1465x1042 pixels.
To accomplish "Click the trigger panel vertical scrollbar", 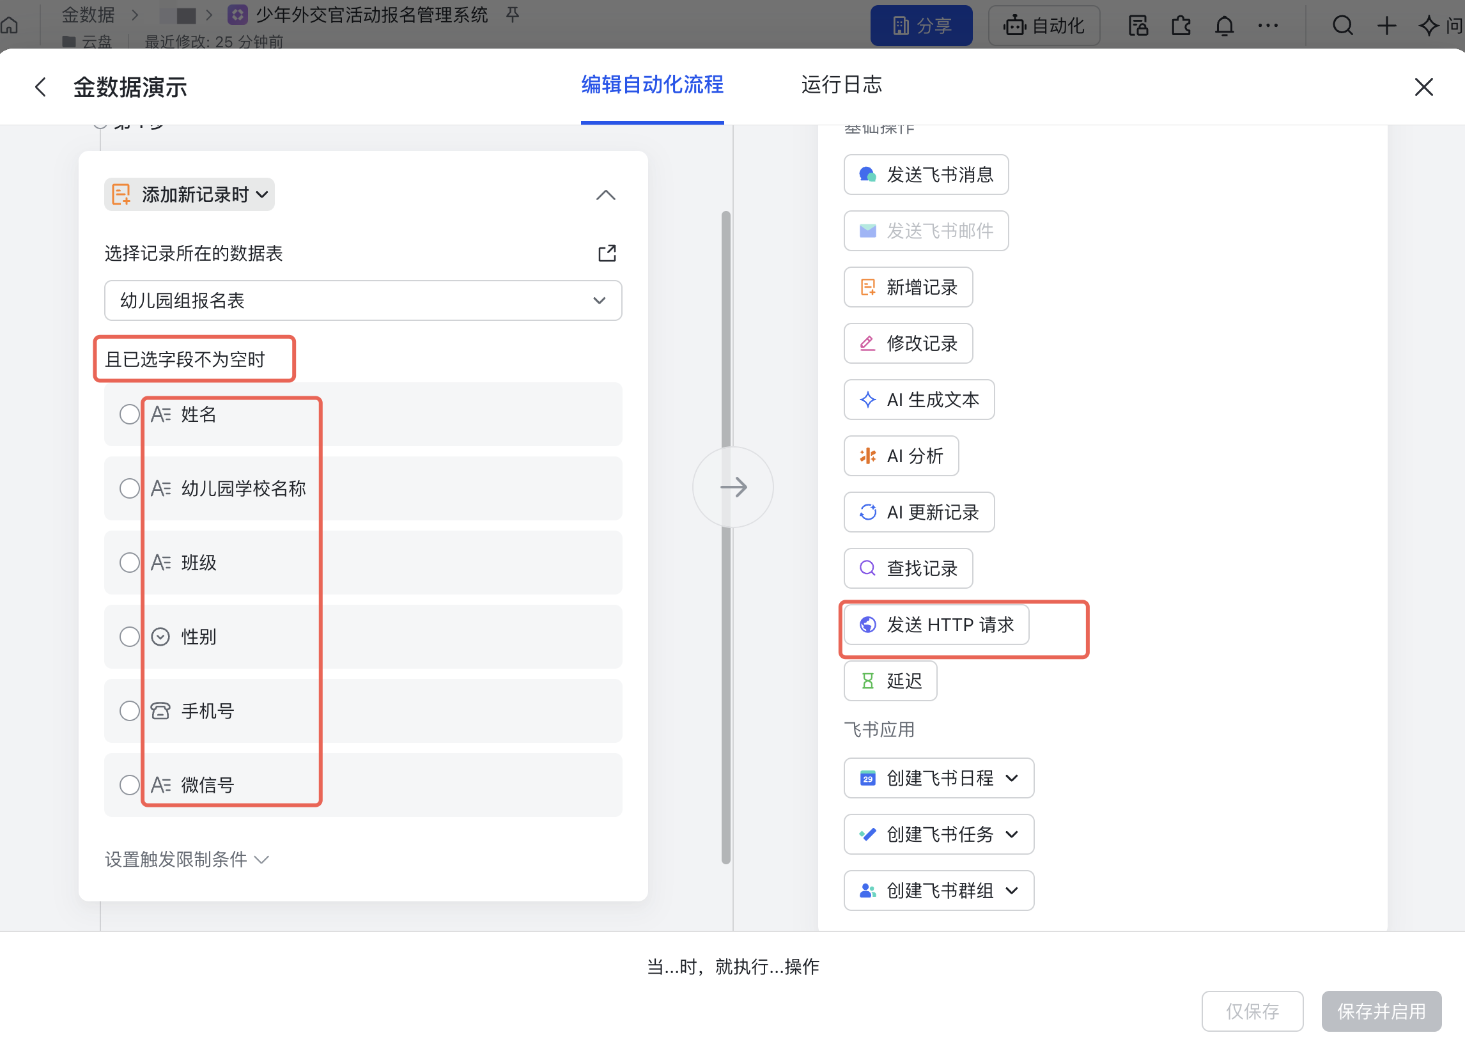I will [x=725, y=537].
